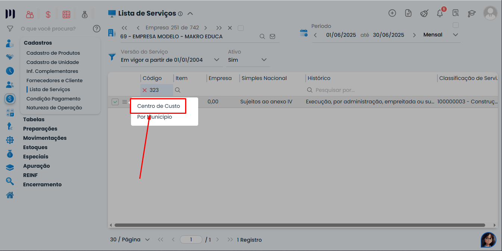Click the broom clear icon
502x251 pixels.
click(424, 13)
